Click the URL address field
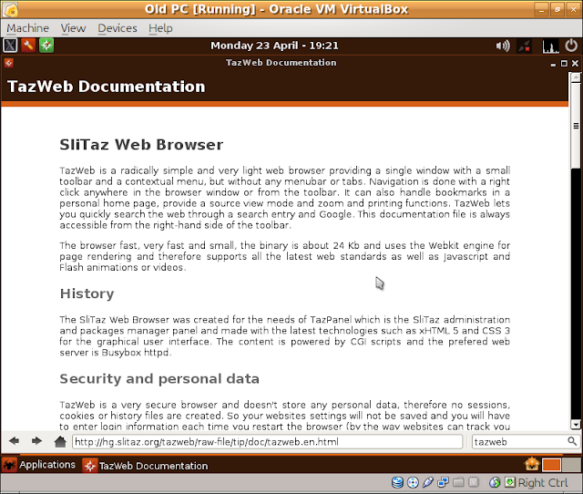This screenshot has width=583, height=494. coord(267,441)
